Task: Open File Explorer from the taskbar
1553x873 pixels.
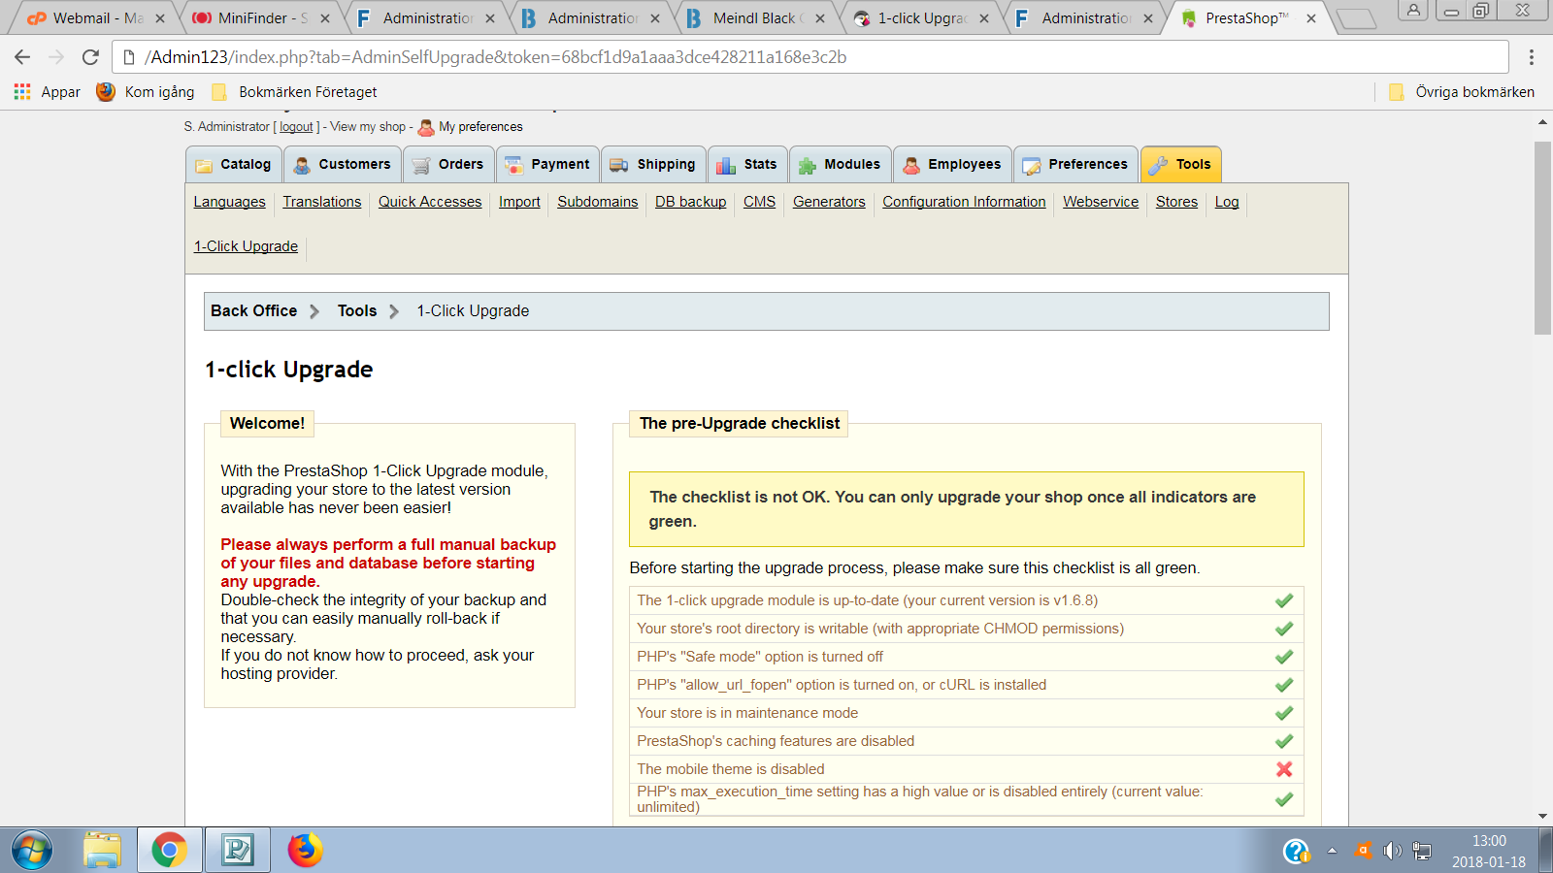Action: tap(102, 851)
